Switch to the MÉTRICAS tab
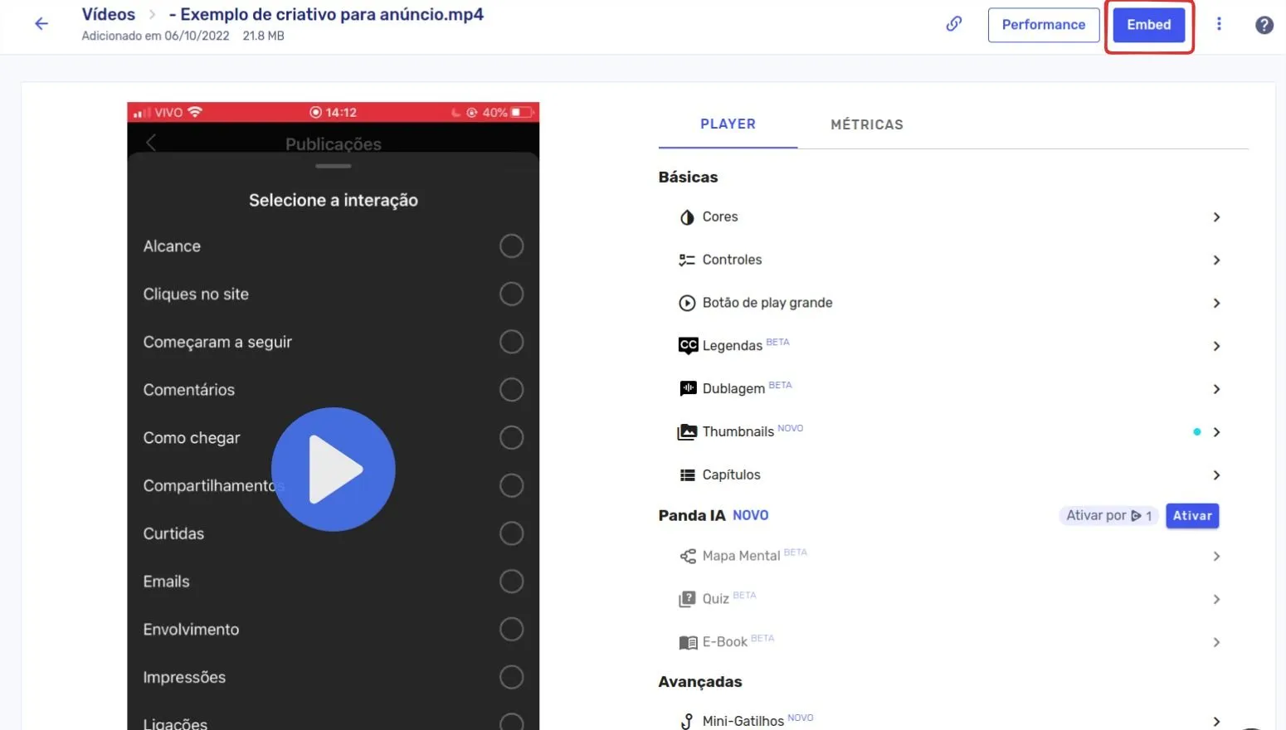The image size is (1286, 730). (x=867, y=124)
